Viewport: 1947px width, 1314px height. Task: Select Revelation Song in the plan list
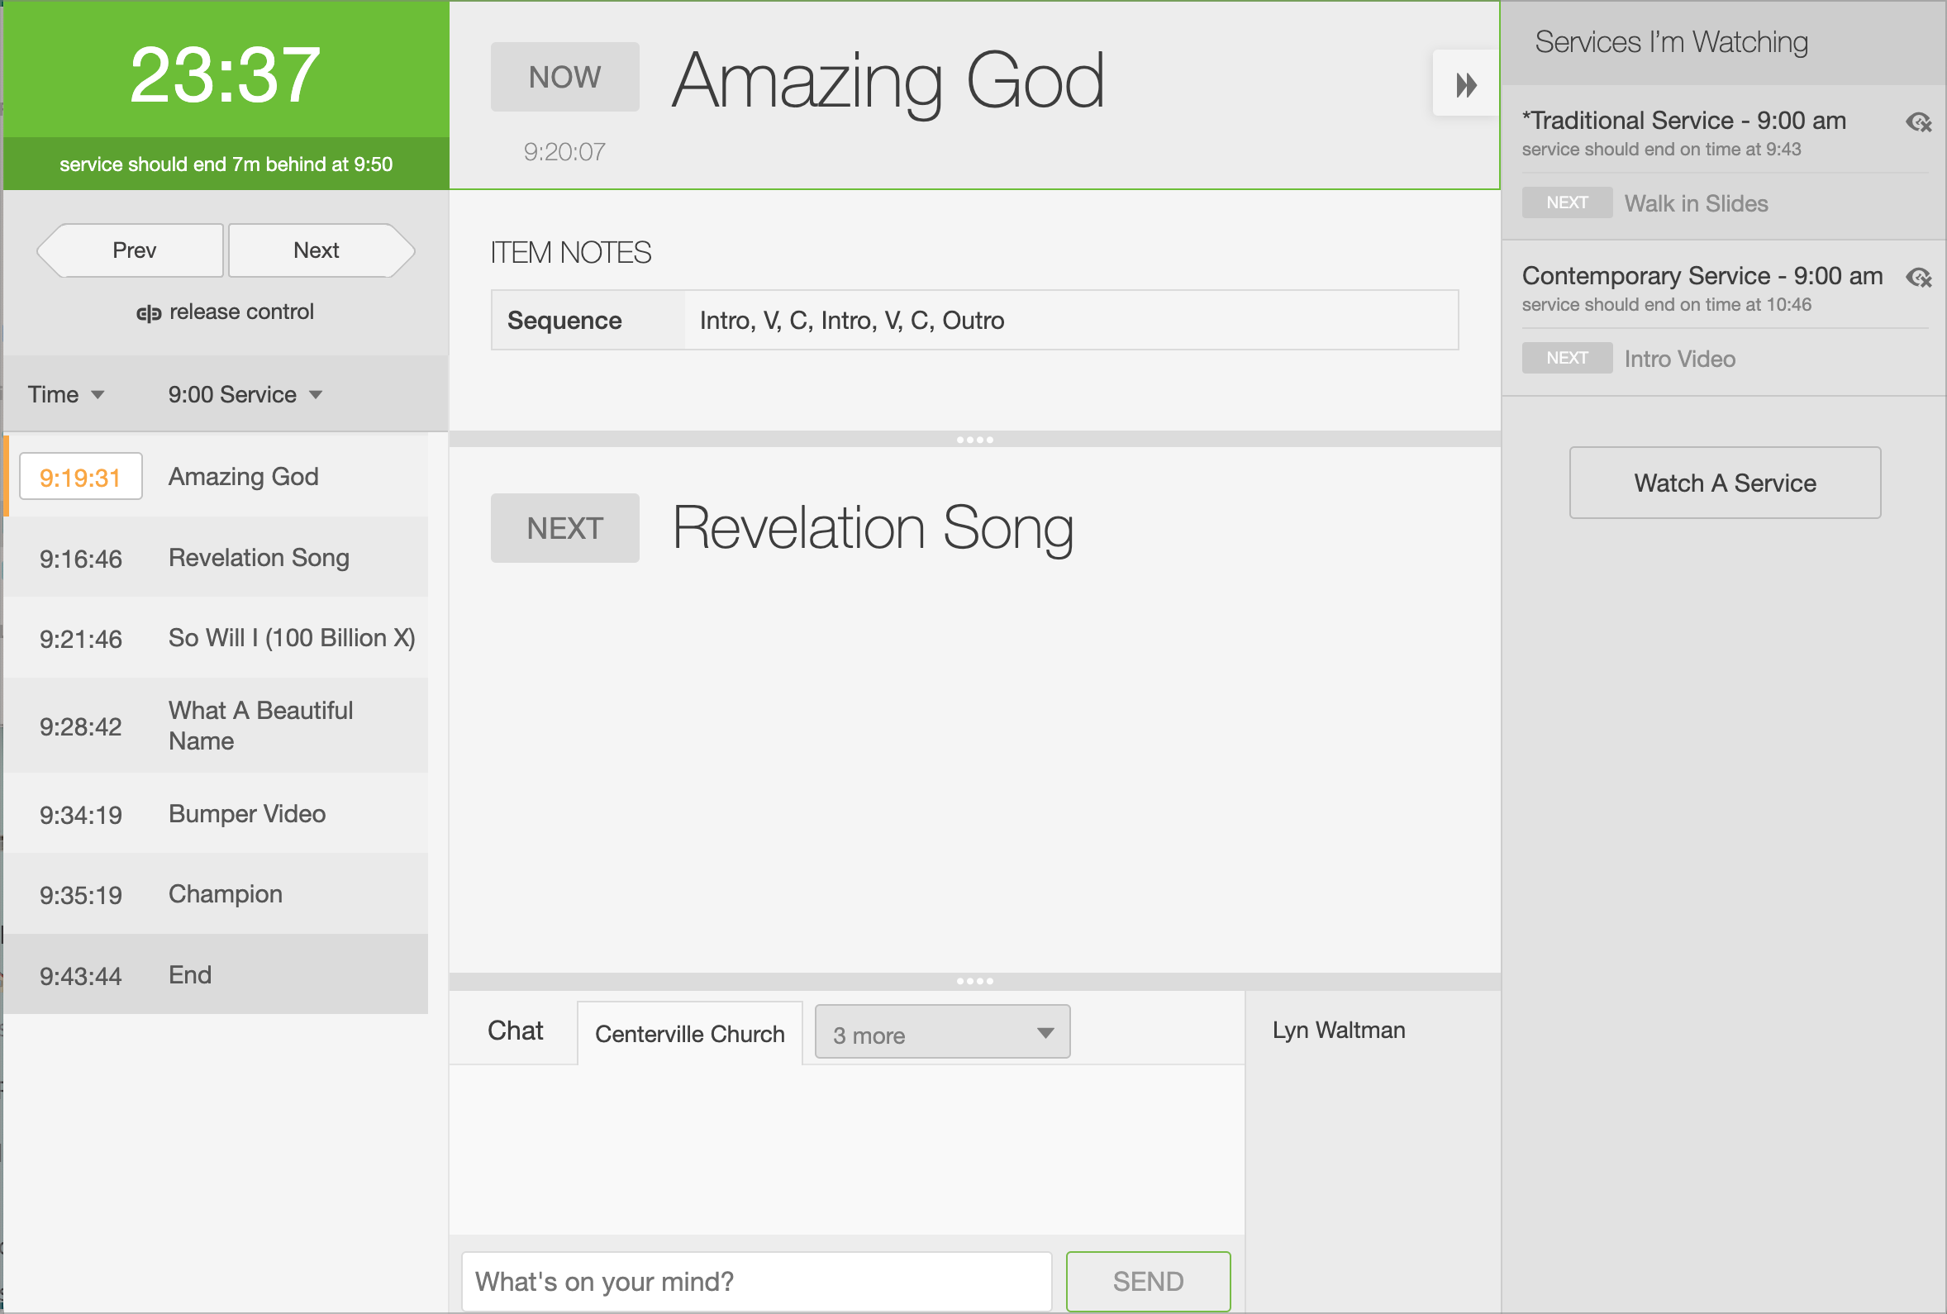click(258, 558)
